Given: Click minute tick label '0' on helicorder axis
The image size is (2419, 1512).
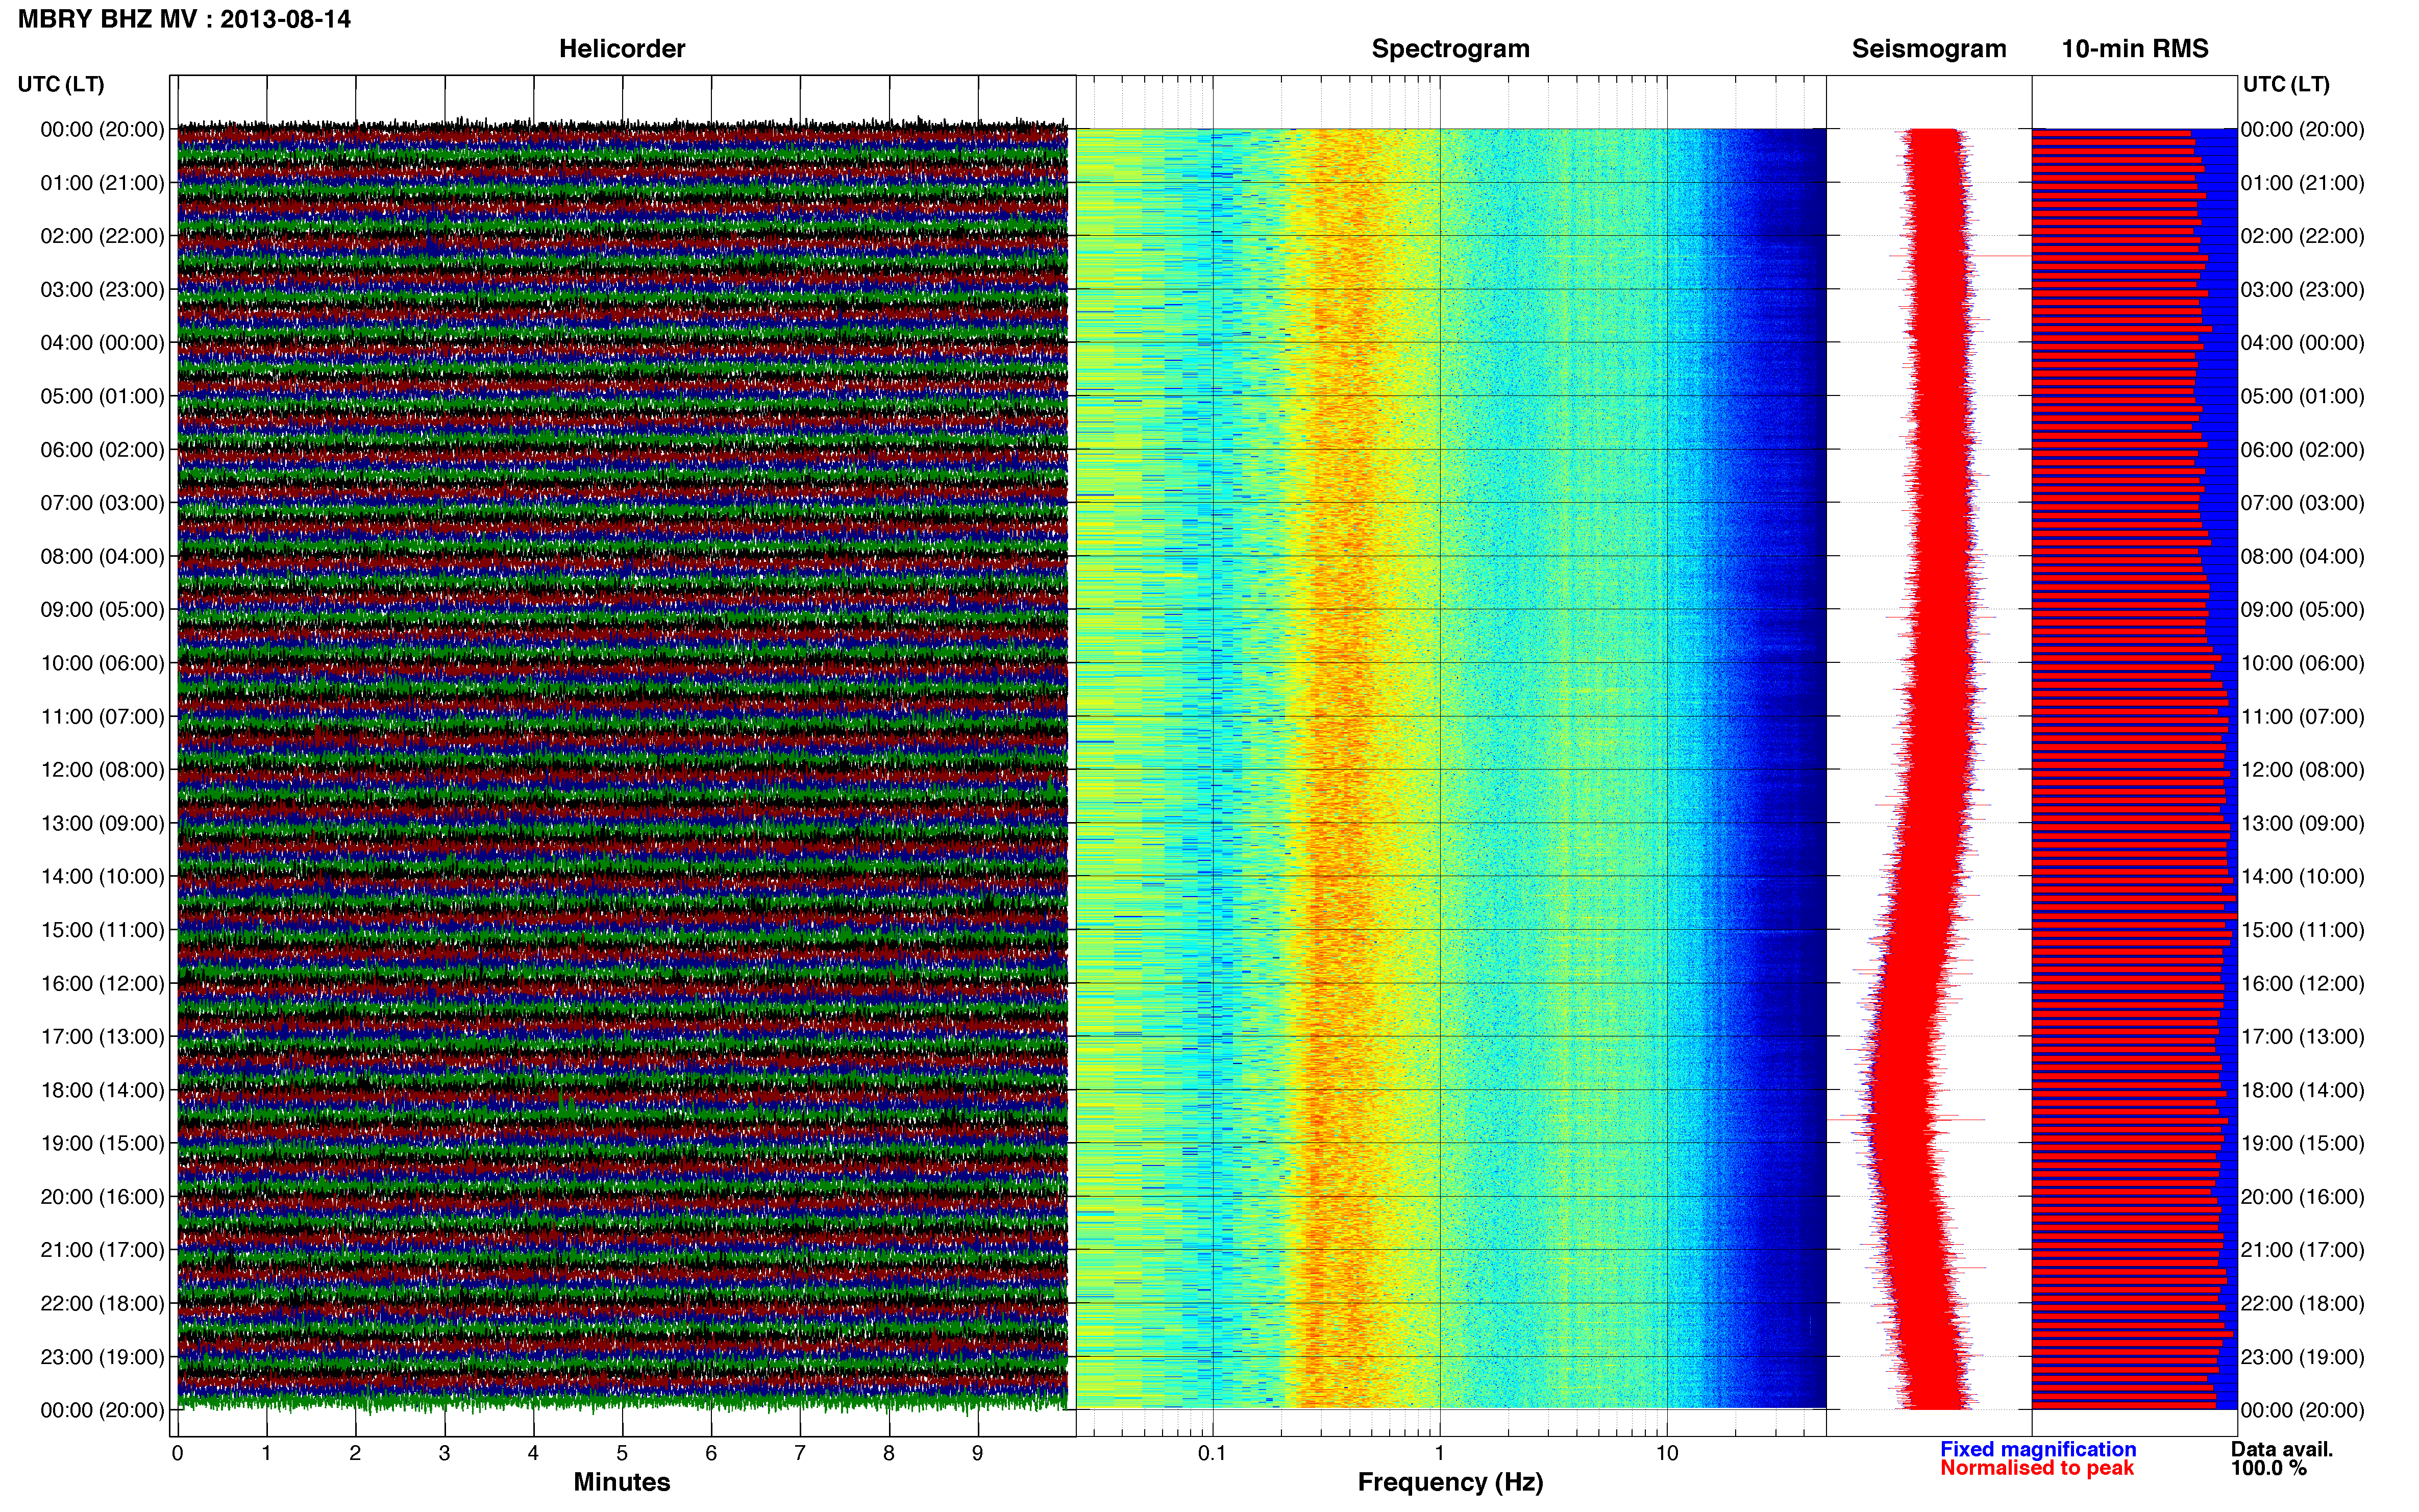Looking at the screenshot, I should point(177,1453).
